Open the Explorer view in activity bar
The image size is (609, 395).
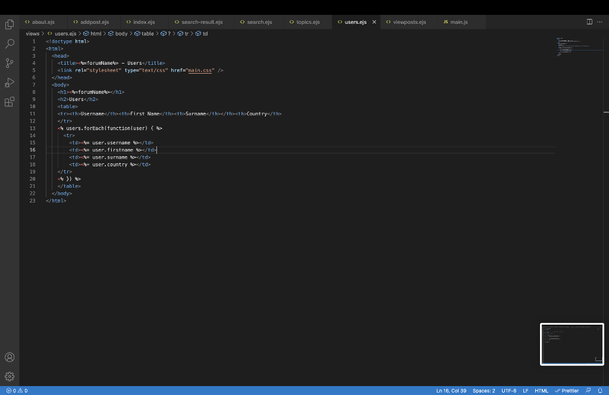click(10, 24)
